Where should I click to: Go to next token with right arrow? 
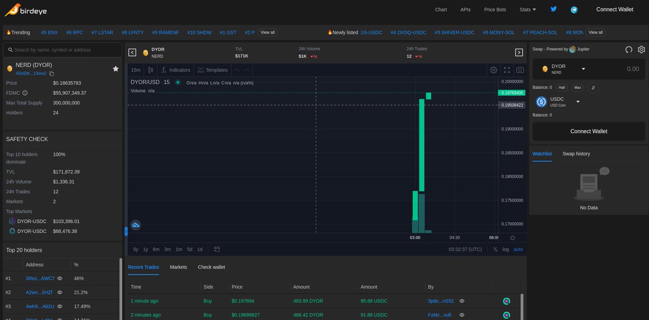pos(519,53)
